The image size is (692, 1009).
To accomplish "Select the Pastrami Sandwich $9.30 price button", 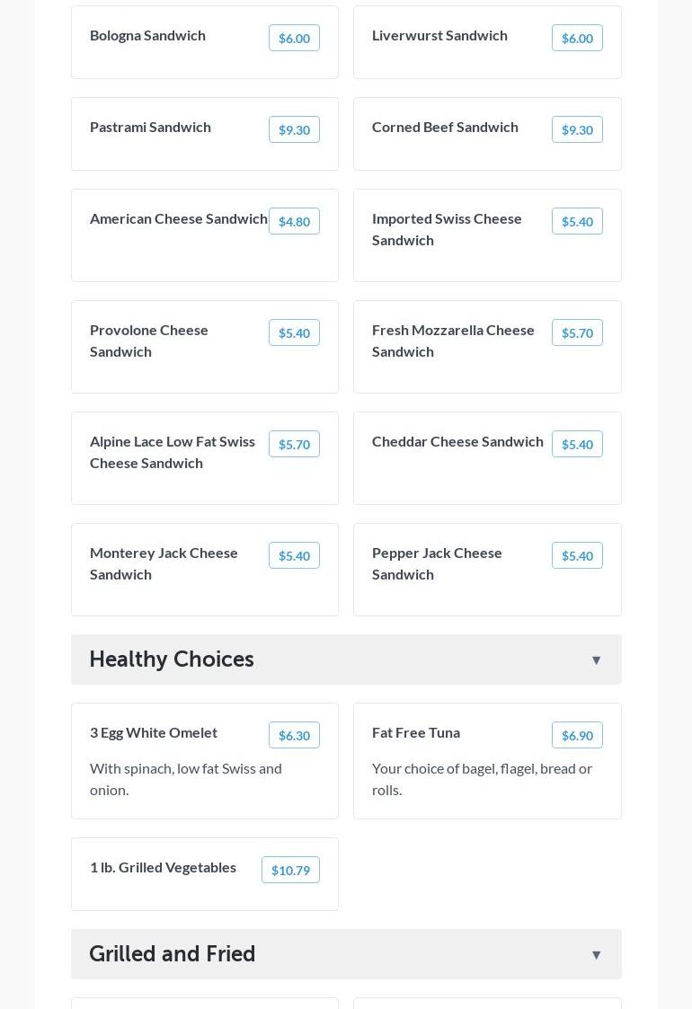I will pyautogui.click(x=294, y=129).
